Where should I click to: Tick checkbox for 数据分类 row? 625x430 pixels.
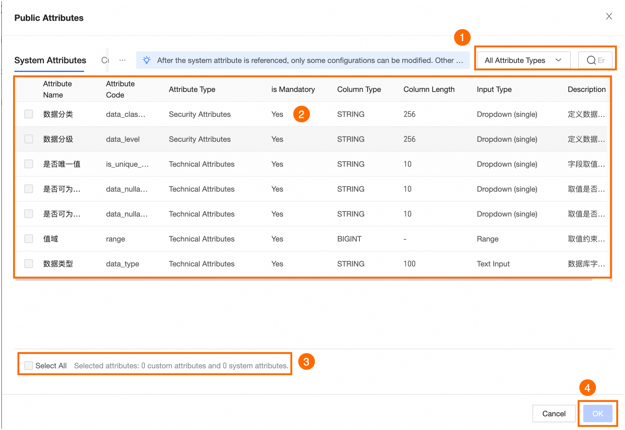coord(29,114)
